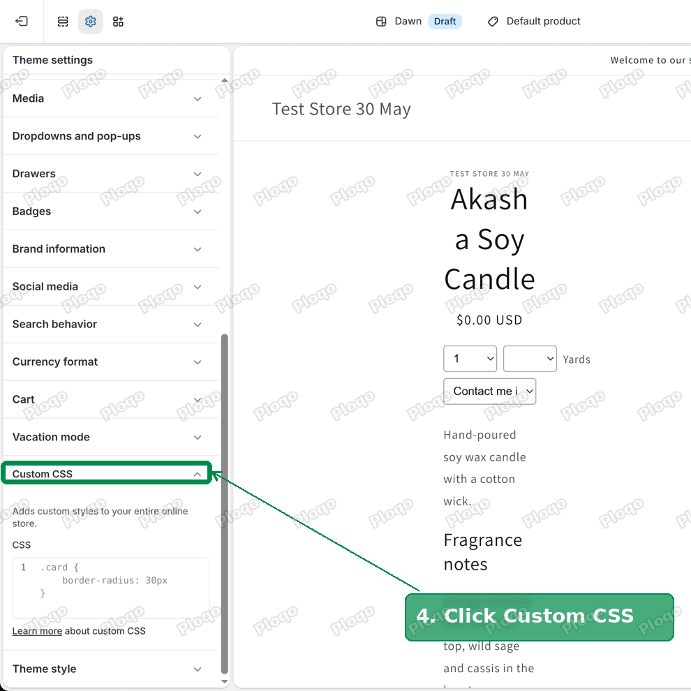Open the Default product template selector
This screenshot has height=691, width=691.
coord(534,21)
